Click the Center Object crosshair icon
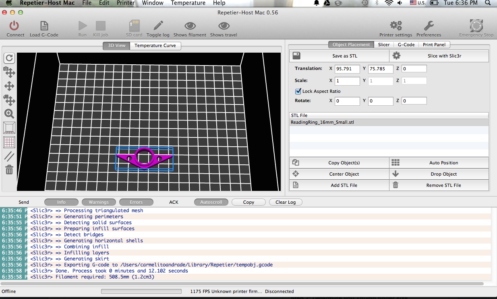 point(296,174)
